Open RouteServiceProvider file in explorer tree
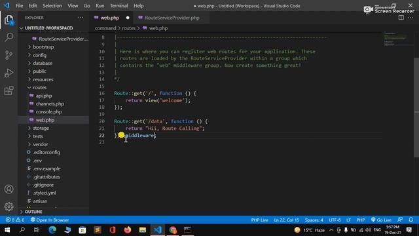This screenshot has height=236, width=419. pyautogui.click(x=64, y=39)
